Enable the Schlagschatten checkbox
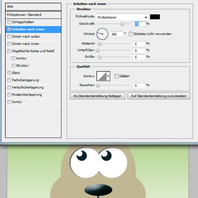 [x=9, y=22]
